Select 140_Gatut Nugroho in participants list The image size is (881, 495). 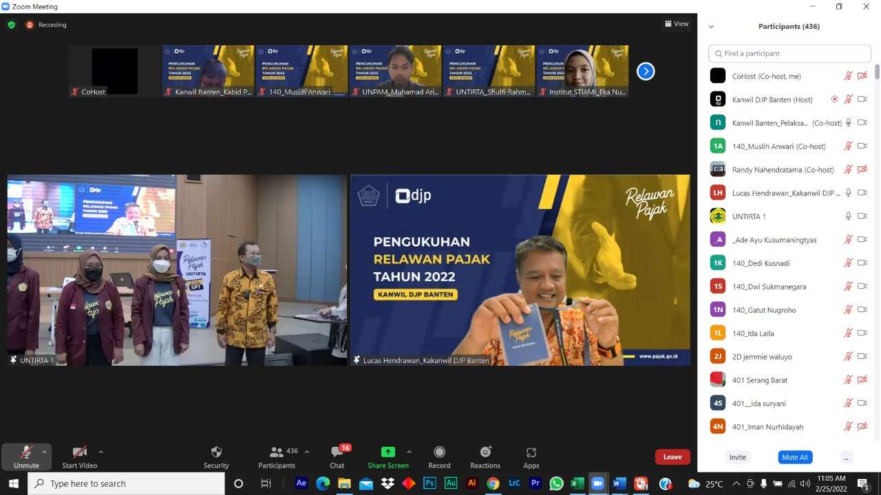[x=789, y=309]
